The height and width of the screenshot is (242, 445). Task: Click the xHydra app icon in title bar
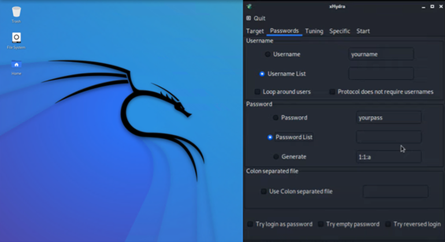click(249, 6)
